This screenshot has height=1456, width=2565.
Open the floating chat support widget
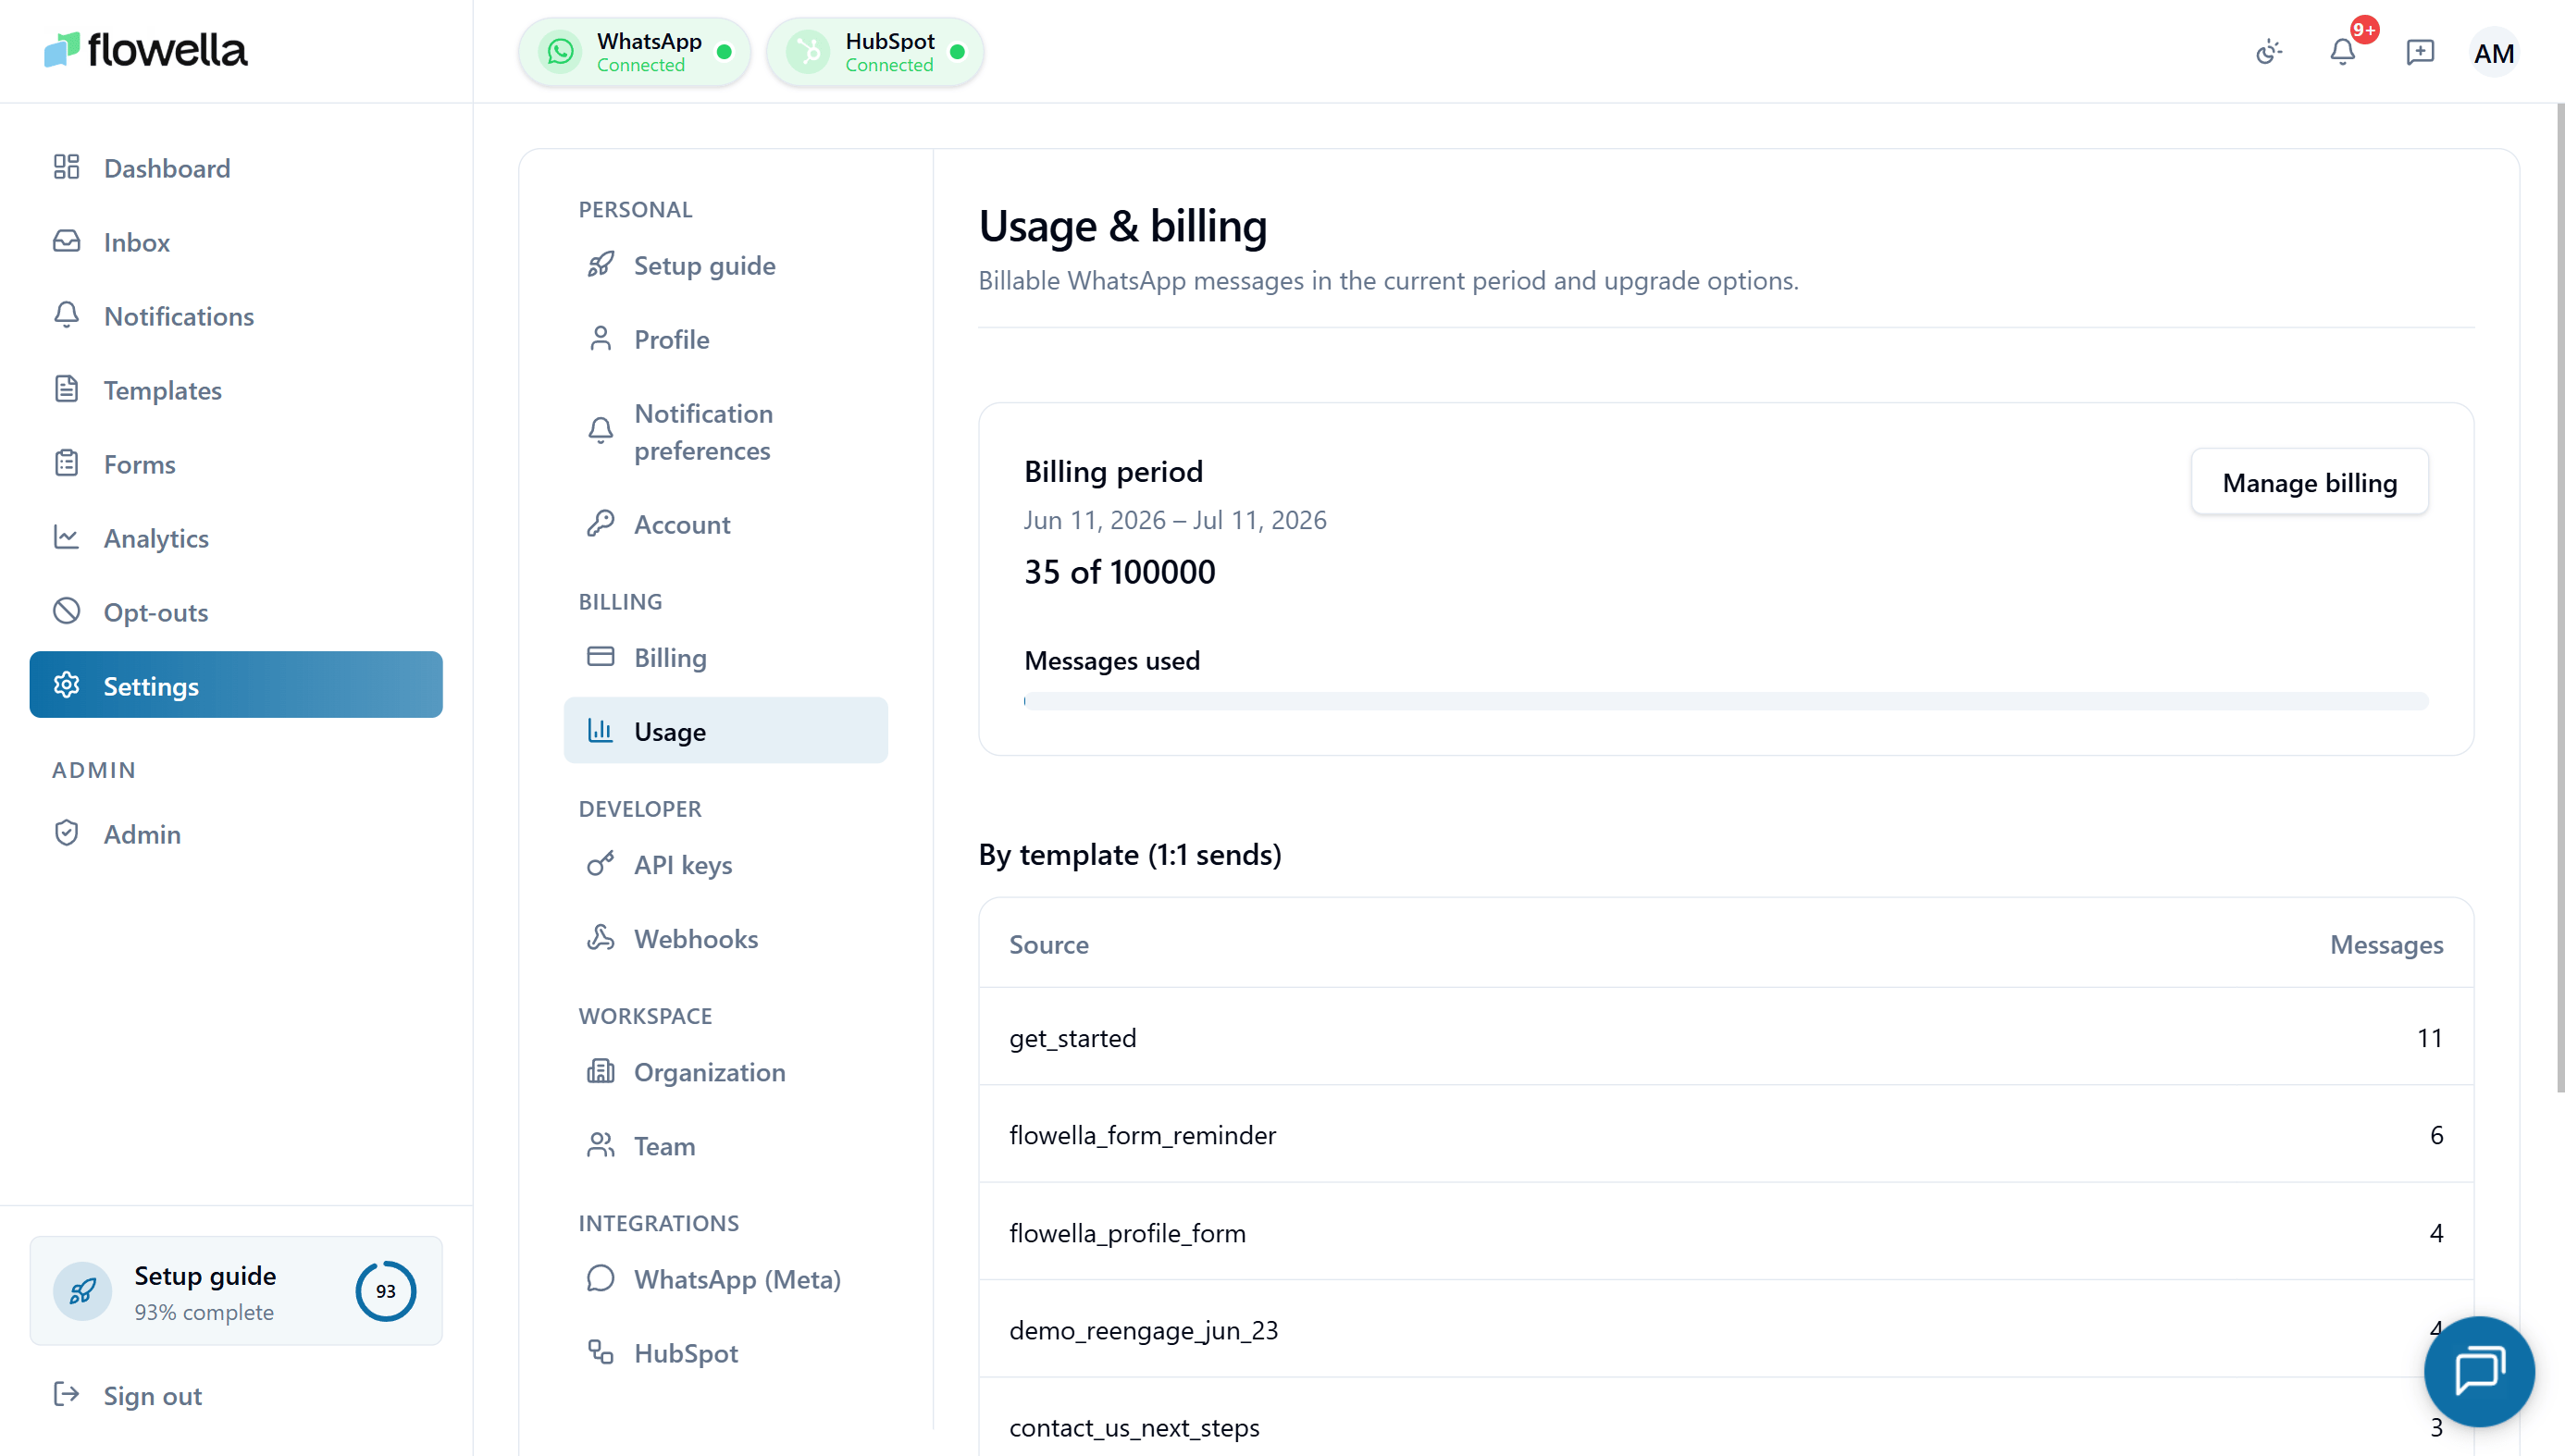point(2479,1370)
